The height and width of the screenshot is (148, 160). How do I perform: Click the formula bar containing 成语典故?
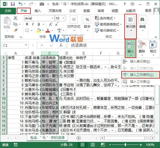tap(95, 45)
